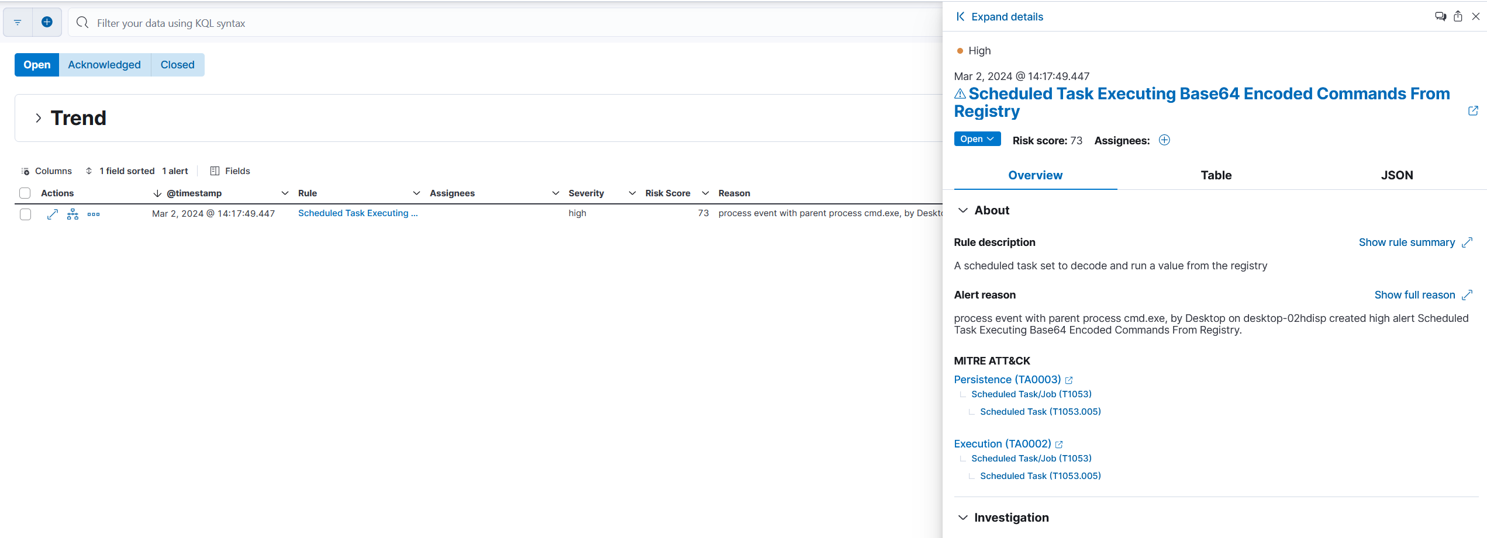The width and height of the screenshot is (1487, 538).
Task: Tick the checkbox for the alert row
Action: (x=25, y=214)
